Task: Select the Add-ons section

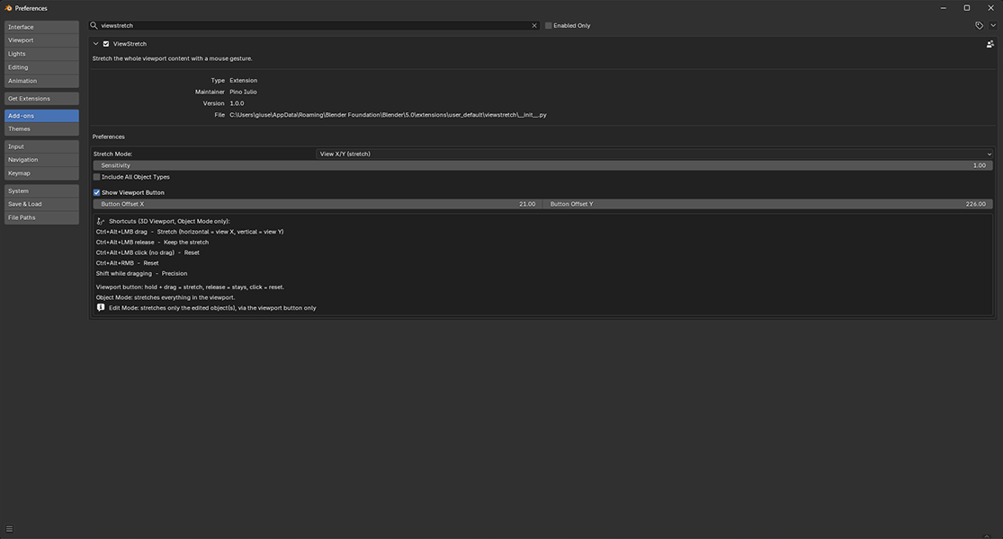Action: 41,116
